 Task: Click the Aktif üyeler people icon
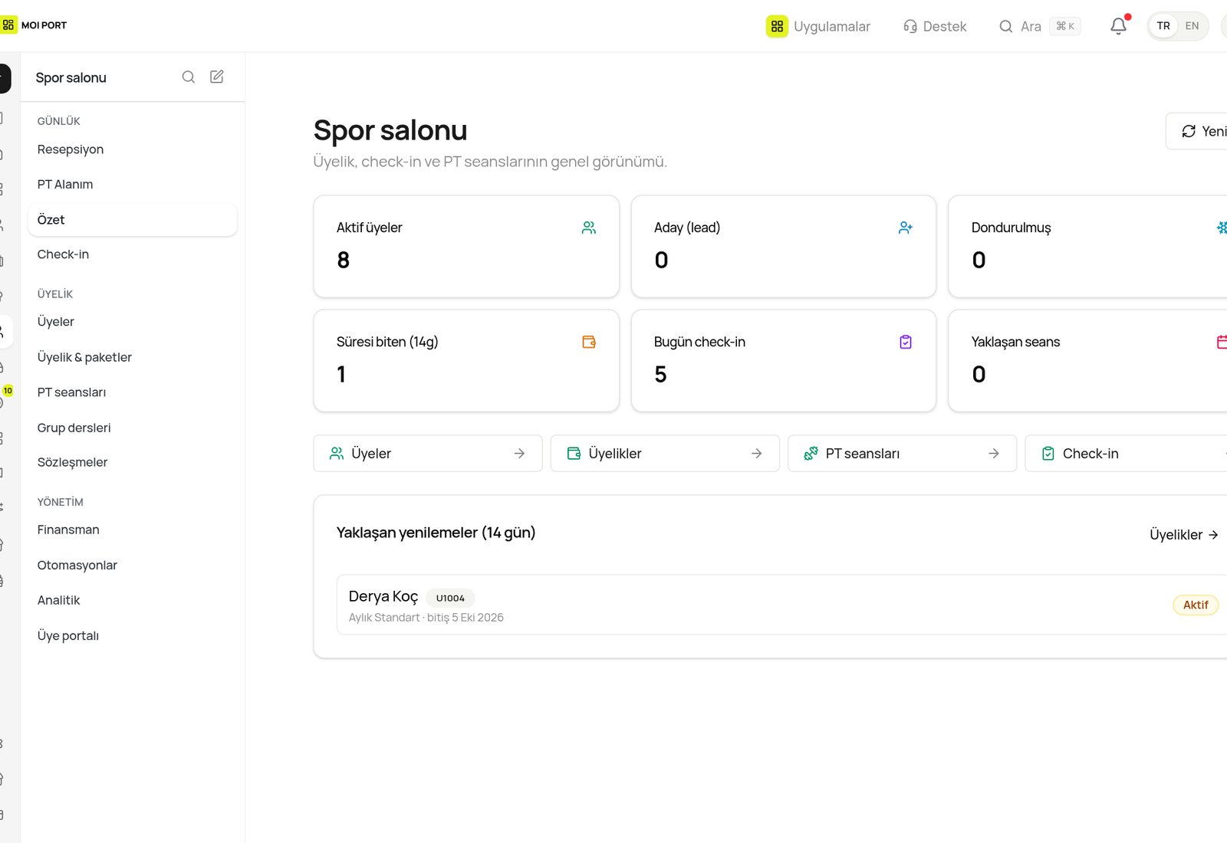(x=589, y=228)
